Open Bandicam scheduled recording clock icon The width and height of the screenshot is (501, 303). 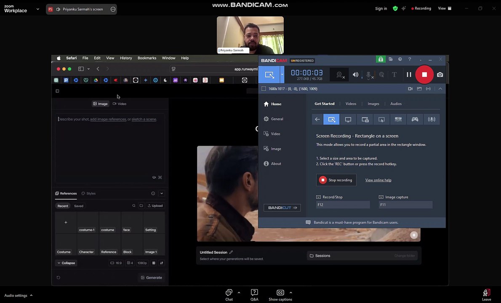tap(400, 59)
